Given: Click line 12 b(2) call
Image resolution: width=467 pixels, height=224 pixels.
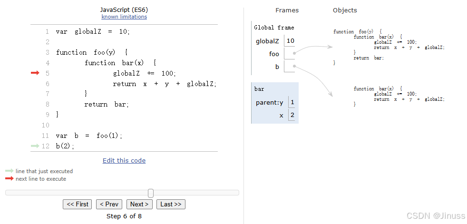Looking at the screenshot, I should coord(65,146).
